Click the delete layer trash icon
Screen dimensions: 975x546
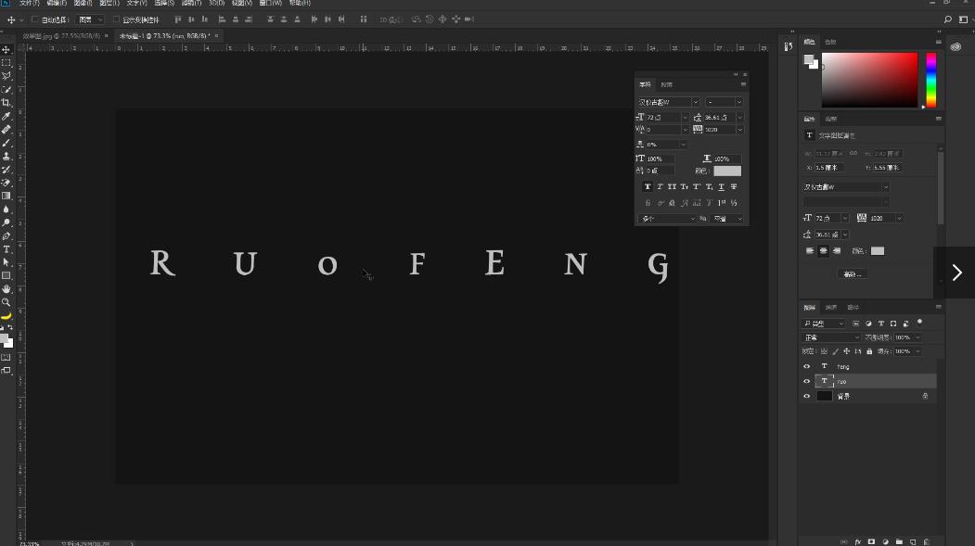tap(927, 541)
